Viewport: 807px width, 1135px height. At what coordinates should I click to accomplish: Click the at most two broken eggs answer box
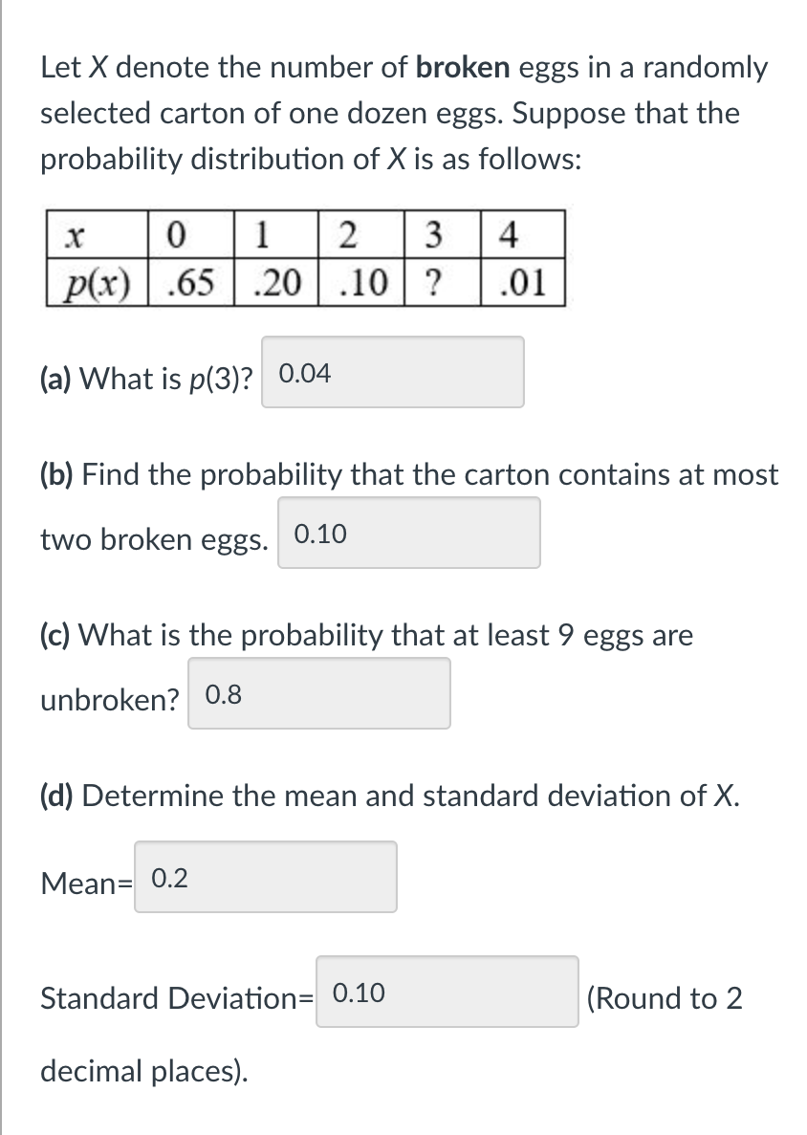click(x=408, y=534)
